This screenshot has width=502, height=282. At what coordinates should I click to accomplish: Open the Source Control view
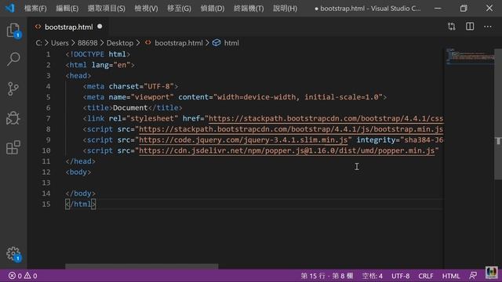pyautogui.click(x=13, y=89)
